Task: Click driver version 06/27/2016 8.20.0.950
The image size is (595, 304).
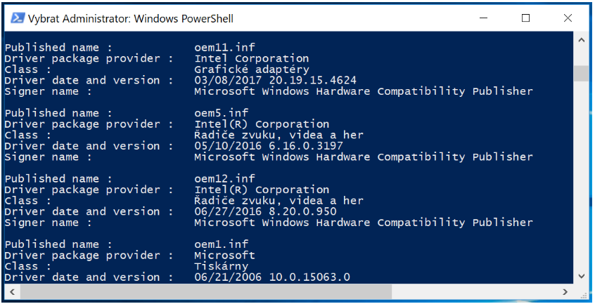Action: click(265, 211)
